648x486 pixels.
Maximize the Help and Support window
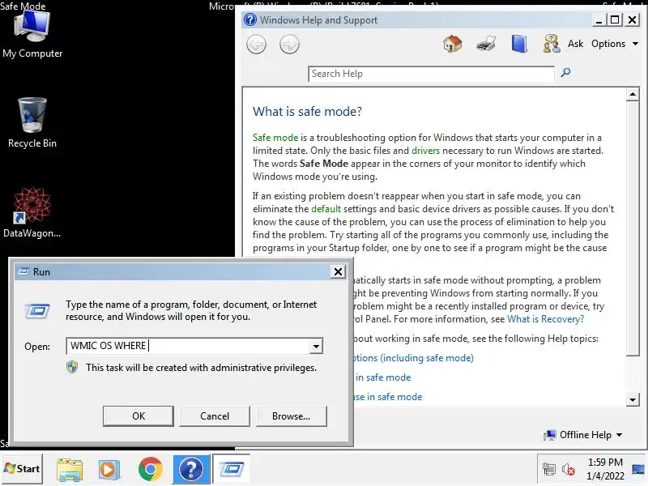pos(615,19)
